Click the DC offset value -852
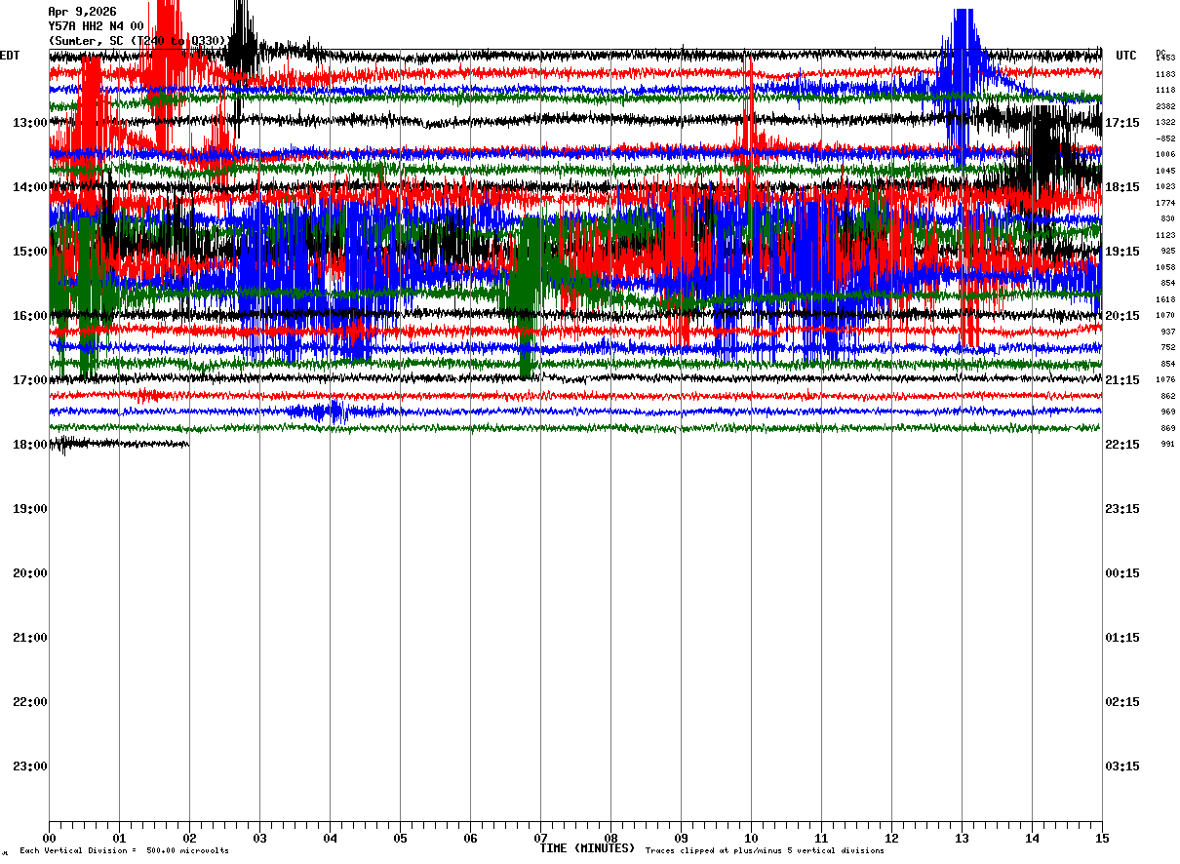Viewport: 1180px width, 864px height. click(x=1165, y=138)
